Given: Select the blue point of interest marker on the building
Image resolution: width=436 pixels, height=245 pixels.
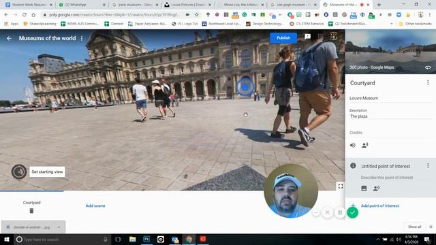Looking at the screenshot, I should click(245, 87).
